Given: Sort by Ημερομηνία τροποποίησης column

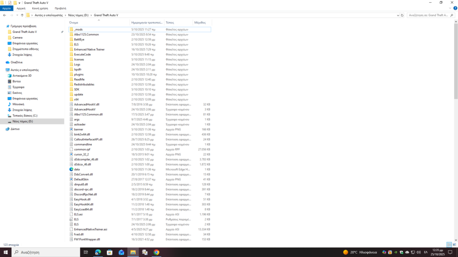Looking at the screenshot, I should tap(147, 22).
